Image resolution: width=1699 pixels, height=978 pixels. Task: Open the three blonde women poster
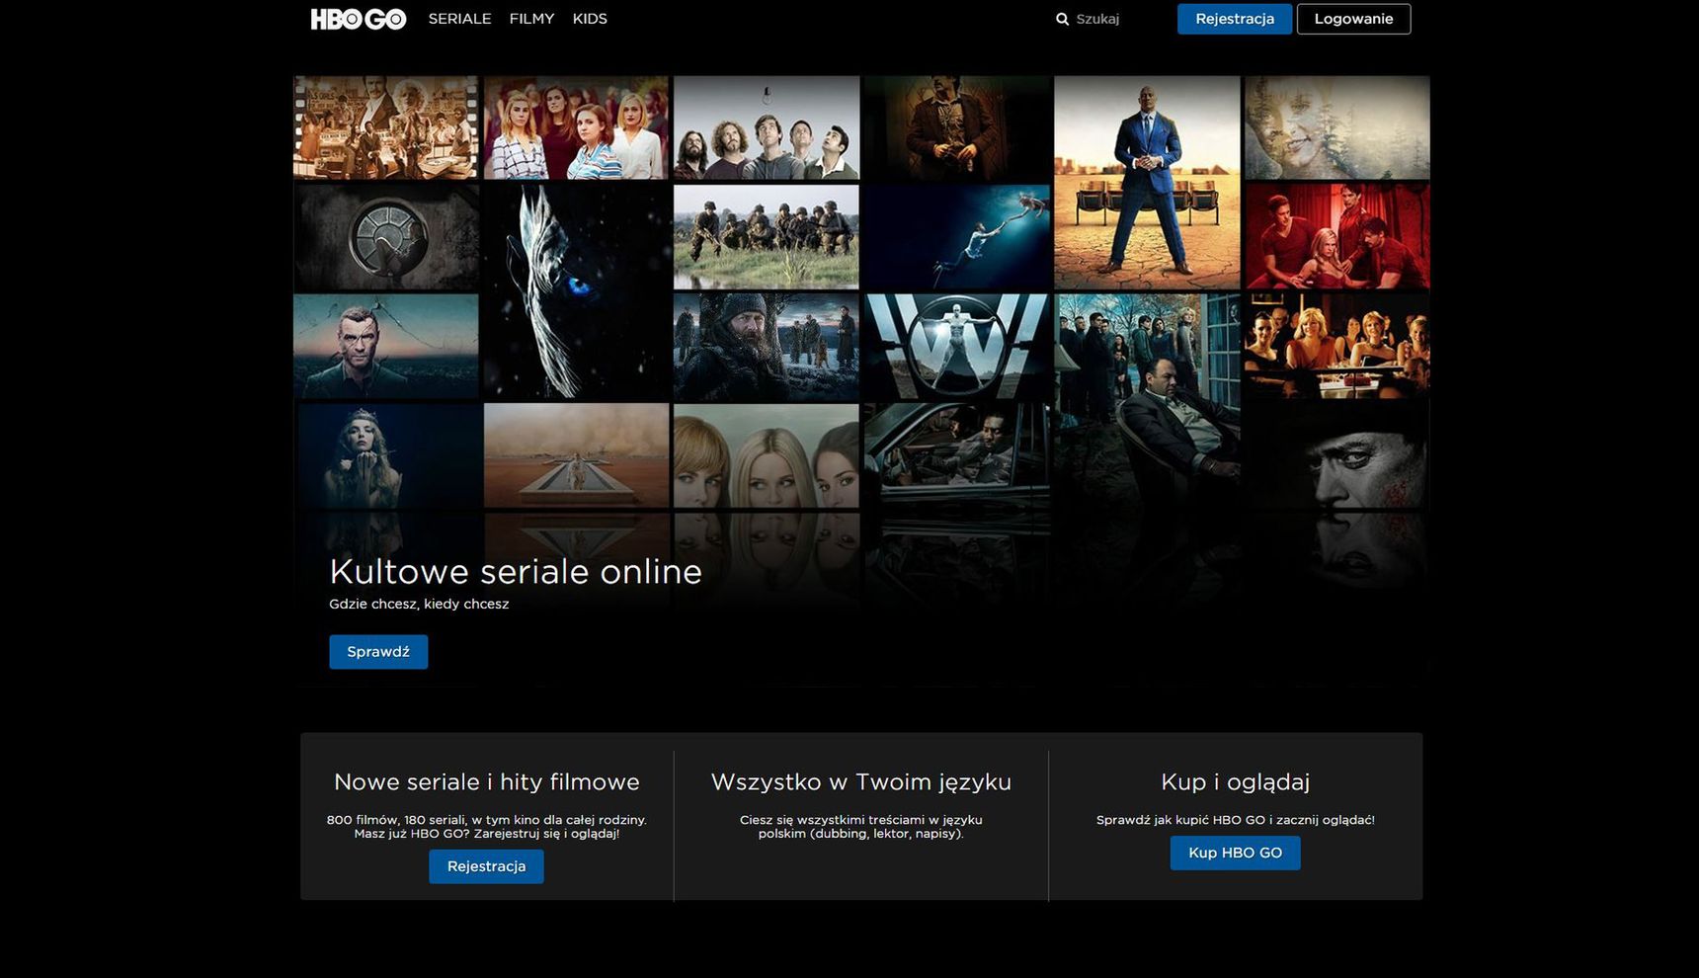pyautogui.click(x=767, y=455)
